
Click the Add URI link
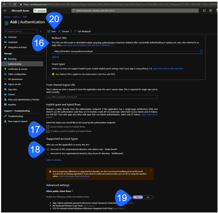tap(56, 57)
